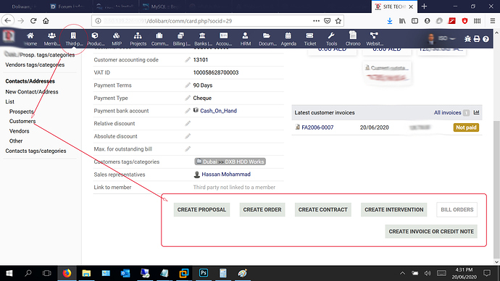
Task: Edit Payment Type pencil icon
Action: coord(188,98)
